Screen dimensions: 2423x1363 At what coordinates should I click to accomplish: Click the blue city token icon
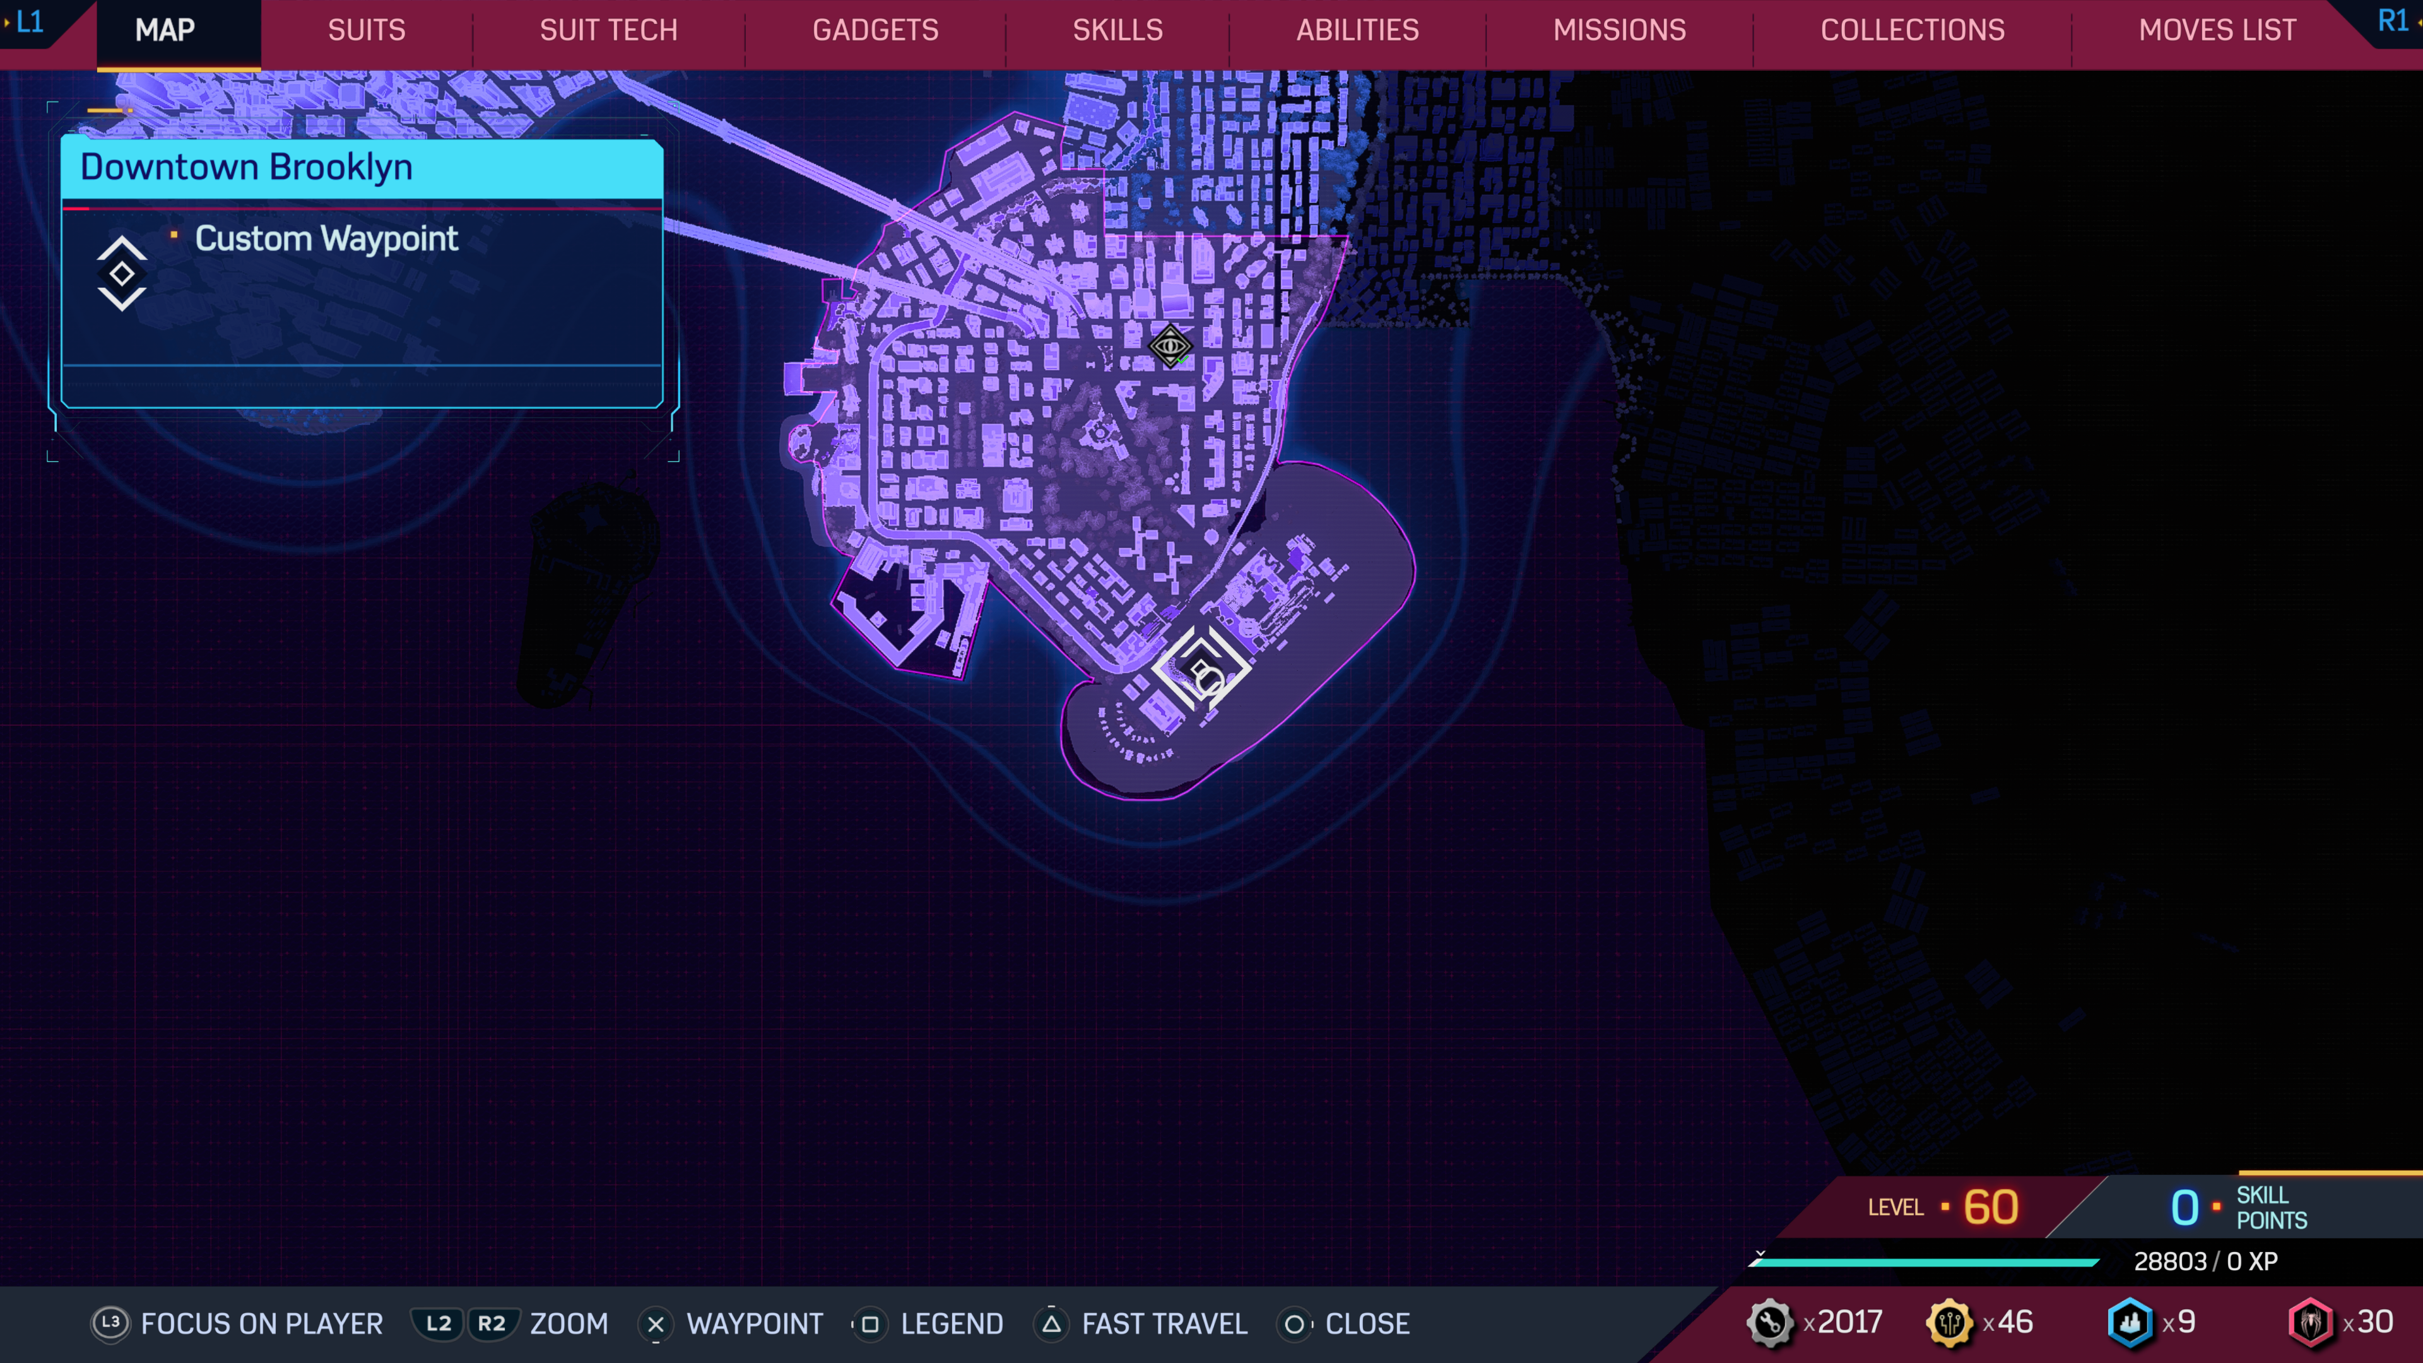(2130, 1323)
